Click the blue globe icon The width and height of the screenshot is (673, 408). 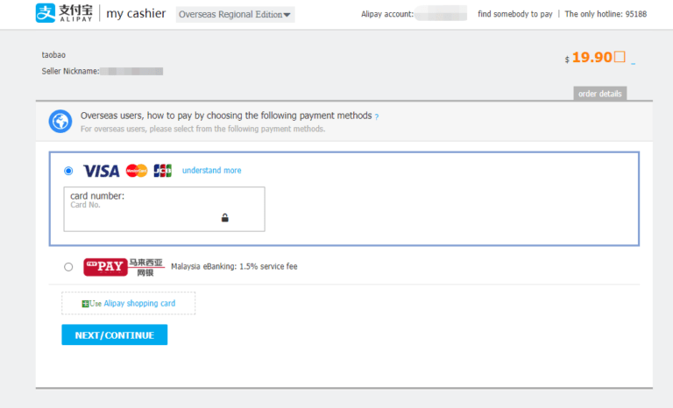tap(60, 122)
